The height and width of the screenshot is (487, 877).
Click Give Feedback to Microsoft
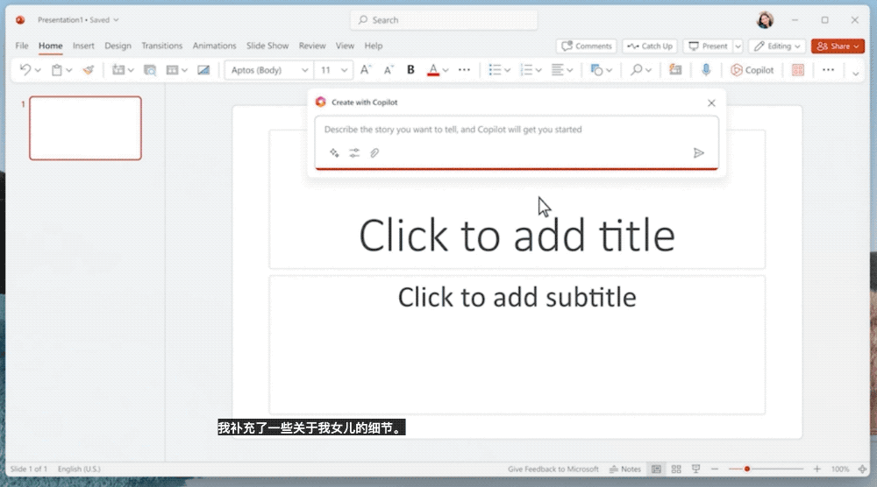click(x=553, y=469)
